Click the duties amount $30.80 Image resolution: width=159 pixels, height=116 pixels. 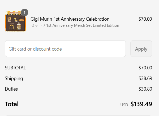pyautogui.click(x=145, y=89)
